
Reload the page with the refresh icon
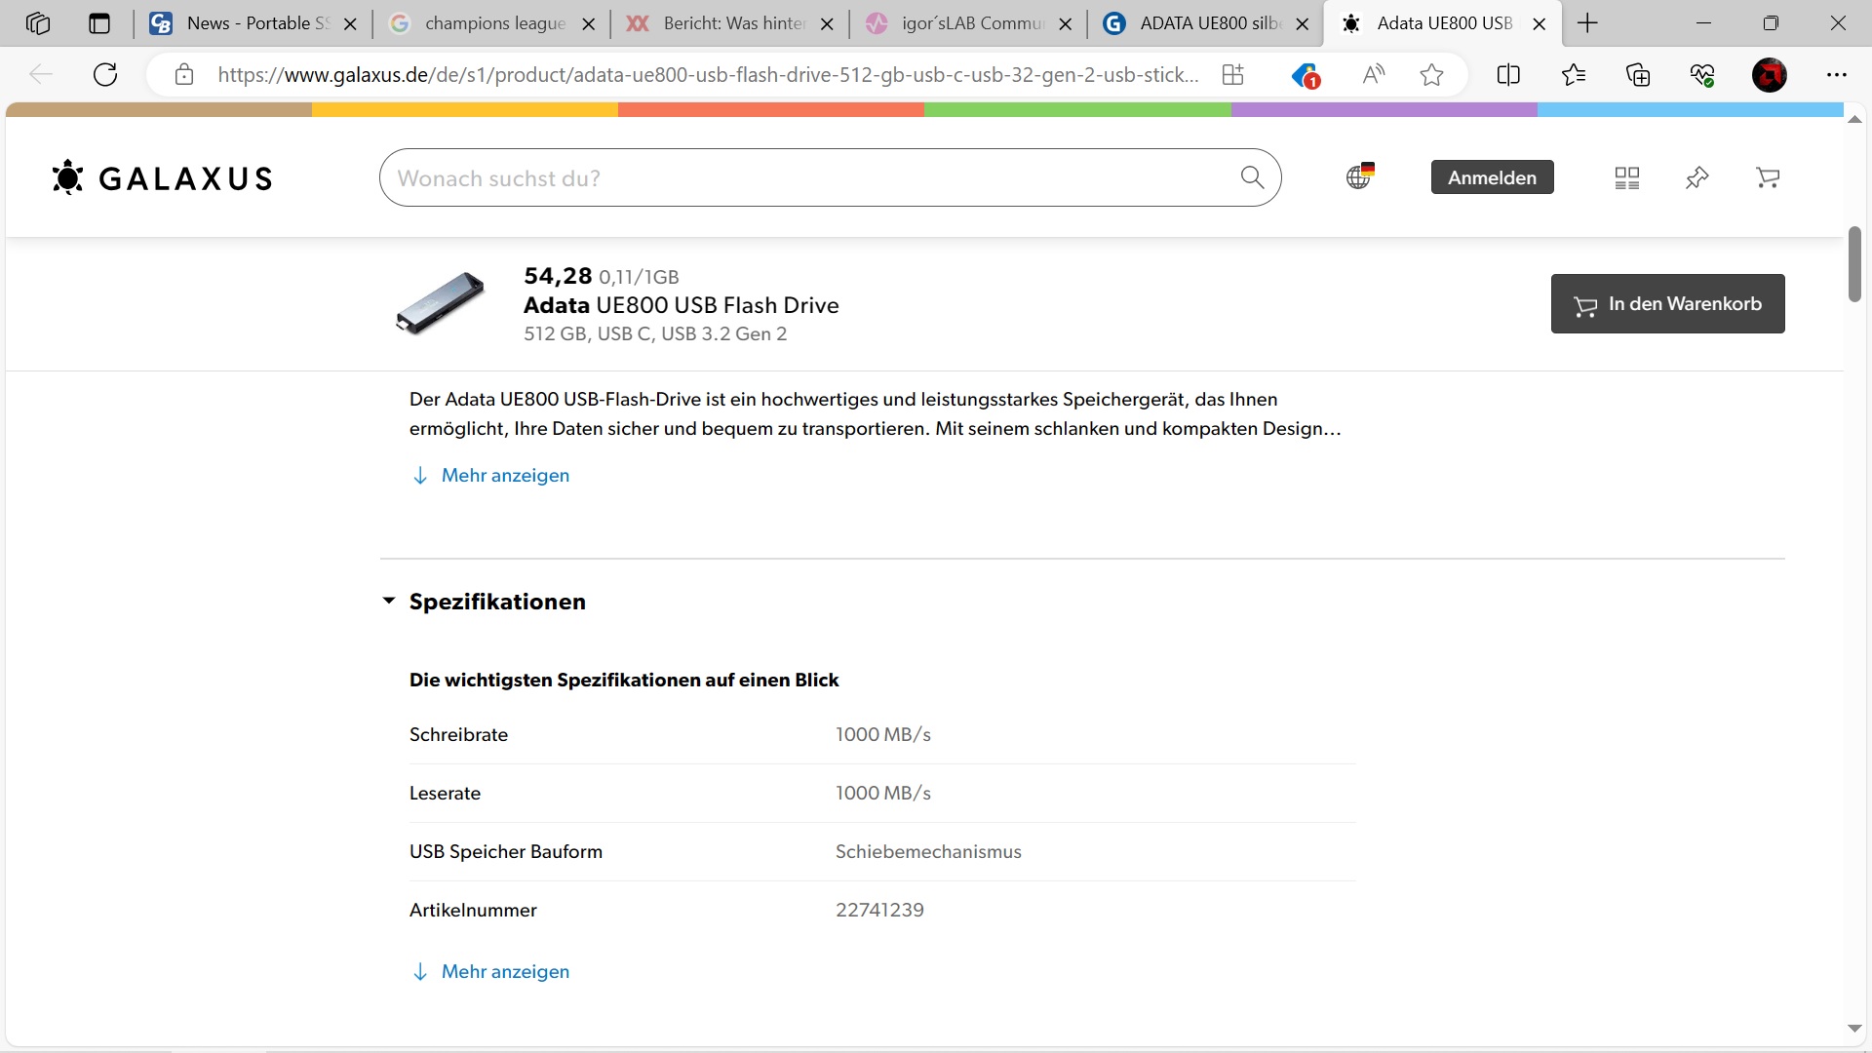click(105, 75)
